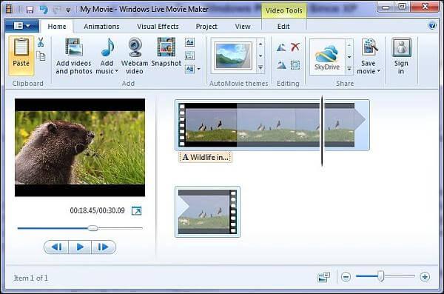This screenshot has width=444, height=294.
Task: Click the 00:18.45/00:30.09 timecode text
Action: coord(97,210)
